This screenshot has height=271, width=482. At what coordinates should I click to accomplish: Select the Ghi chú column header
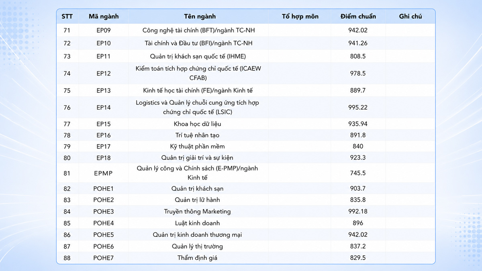[411, 16]
